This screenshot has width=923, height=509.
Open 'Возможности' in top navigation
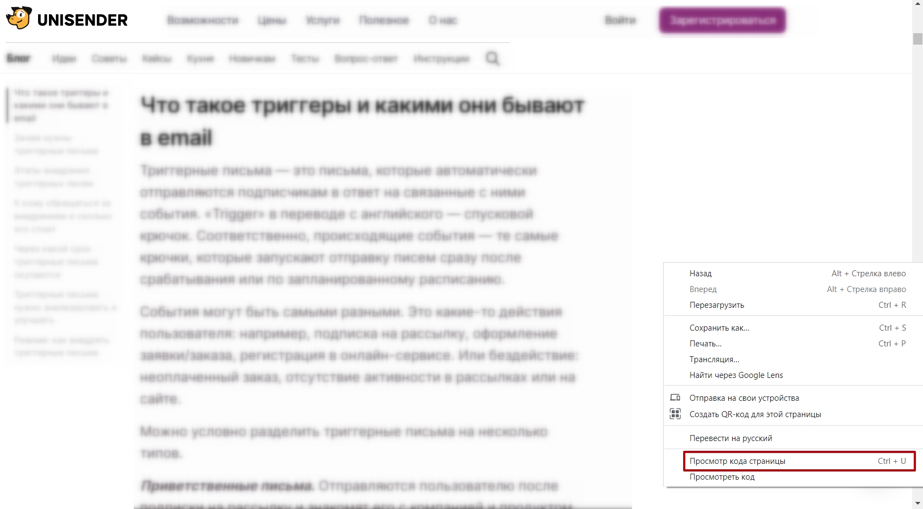click(203, 21)
